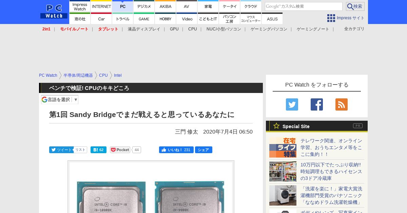Click the search magnifier button
Viewport: 407px width, 213px height.
pyautogui.click(x=355, y=6)
